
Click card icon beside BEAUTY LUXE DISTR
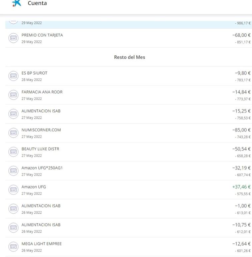13,152
